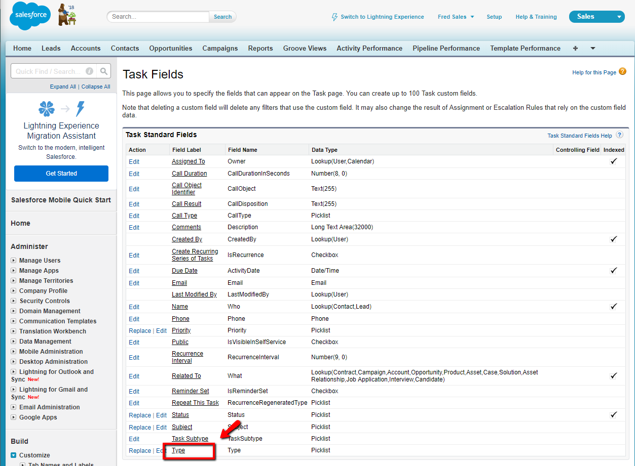Viewport: 635px width, 466px height.
Task: Click the Get Started button
Action: point(61,174)
